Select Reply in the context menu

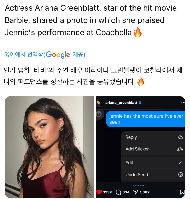[x=131, y=137]
